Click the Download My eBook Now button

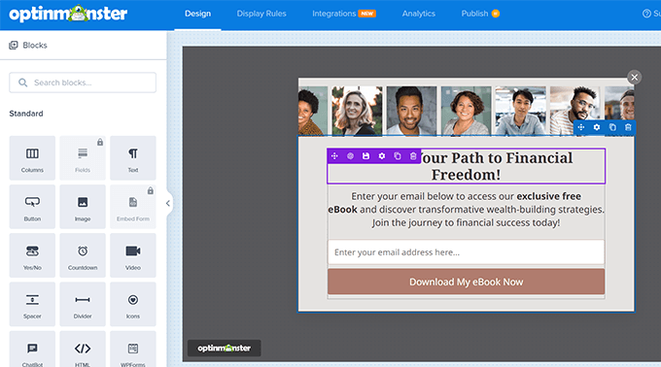(466, 282)
